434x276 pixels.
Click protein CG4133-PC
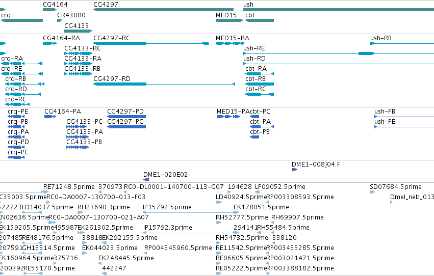pyautogui.click(x=85, y=122)
